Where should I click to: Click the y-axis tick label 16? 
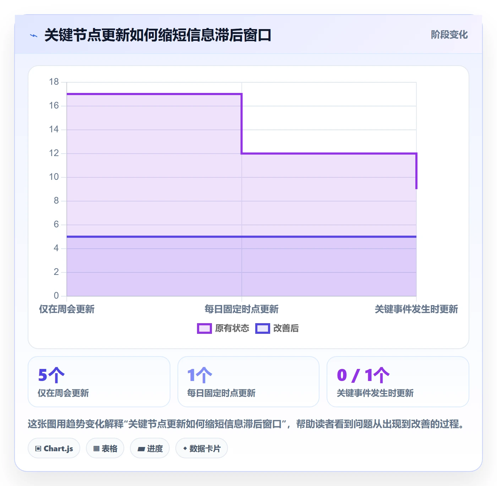[x=54, y=106]
